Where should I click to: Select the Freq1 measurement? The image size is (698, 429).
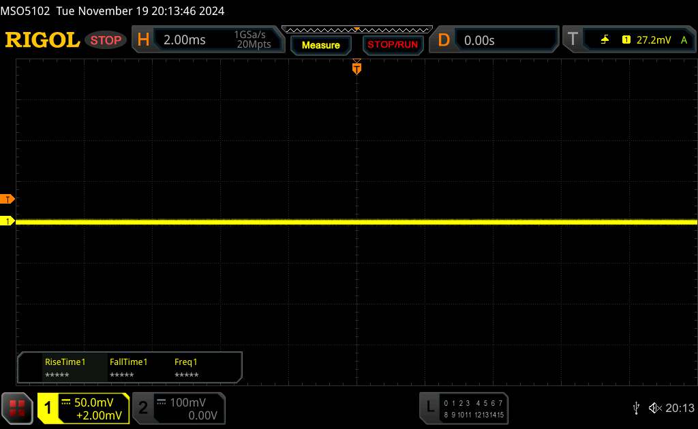point(186,367)
